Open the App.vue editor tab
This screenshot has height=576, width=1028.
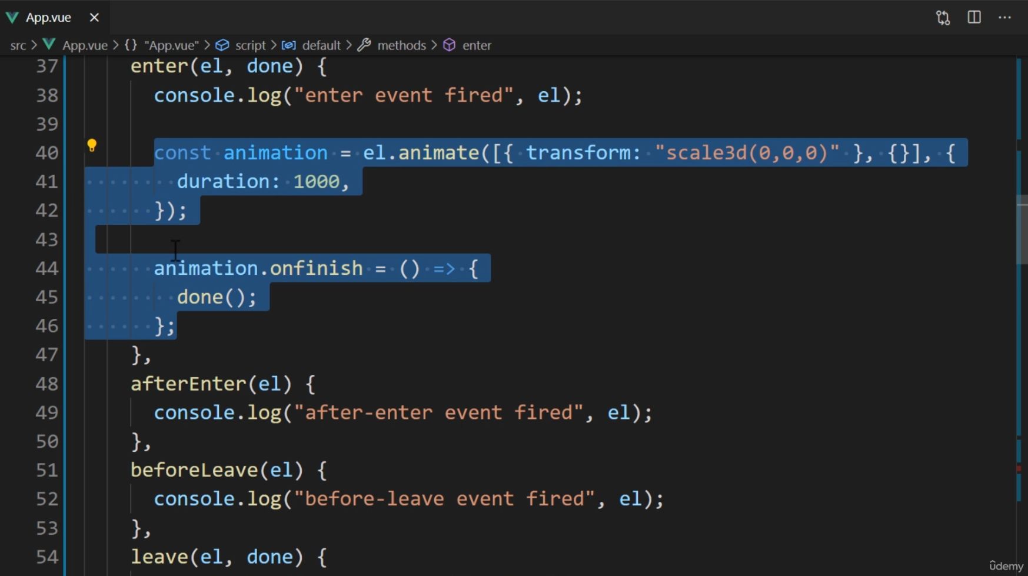coord(48,18)
